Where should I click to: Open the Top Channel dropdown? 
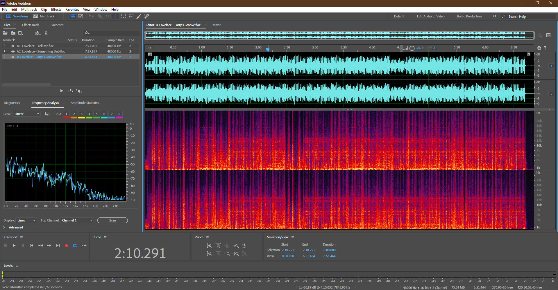(77, 220)
